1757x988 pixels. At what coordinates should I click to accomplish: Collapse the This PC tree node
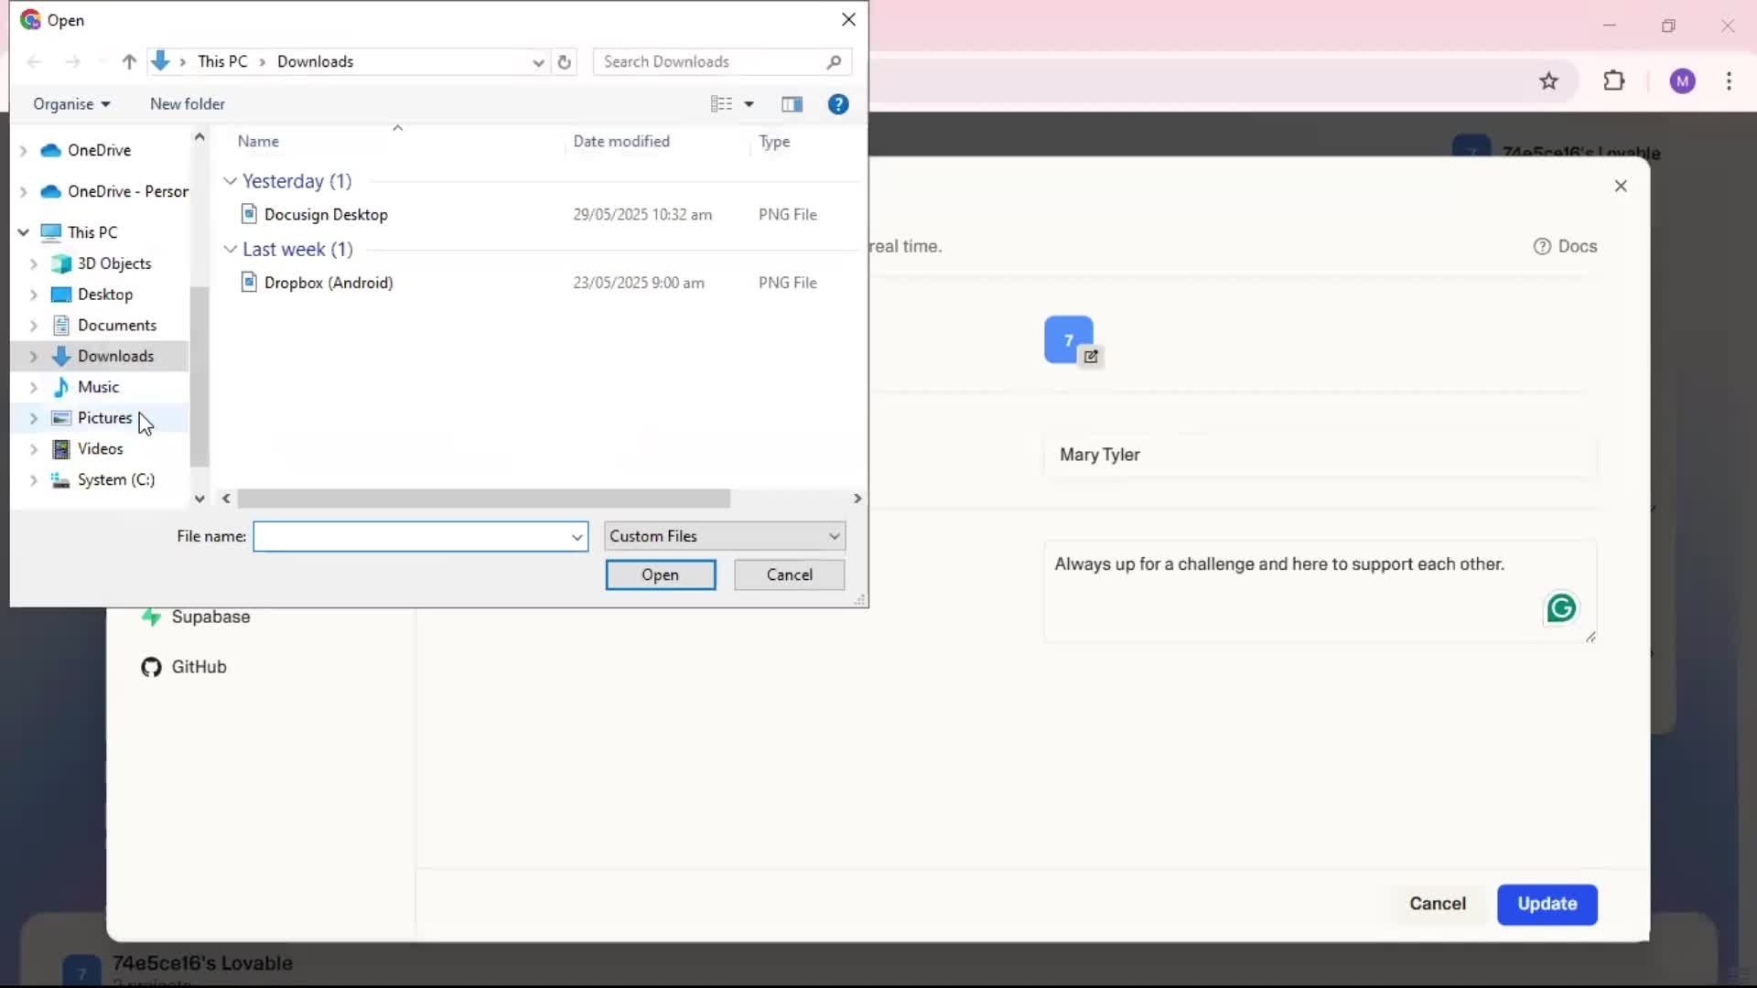[x=24, y=232]
